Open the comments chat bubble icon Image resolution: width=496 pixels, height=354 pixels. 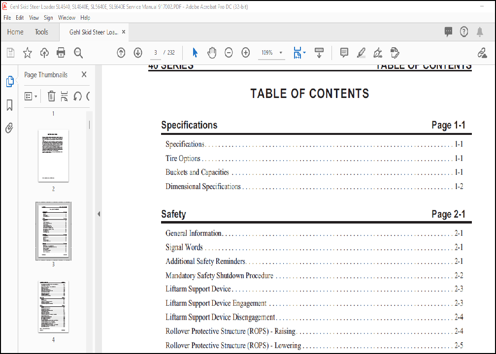pos(448,32)
